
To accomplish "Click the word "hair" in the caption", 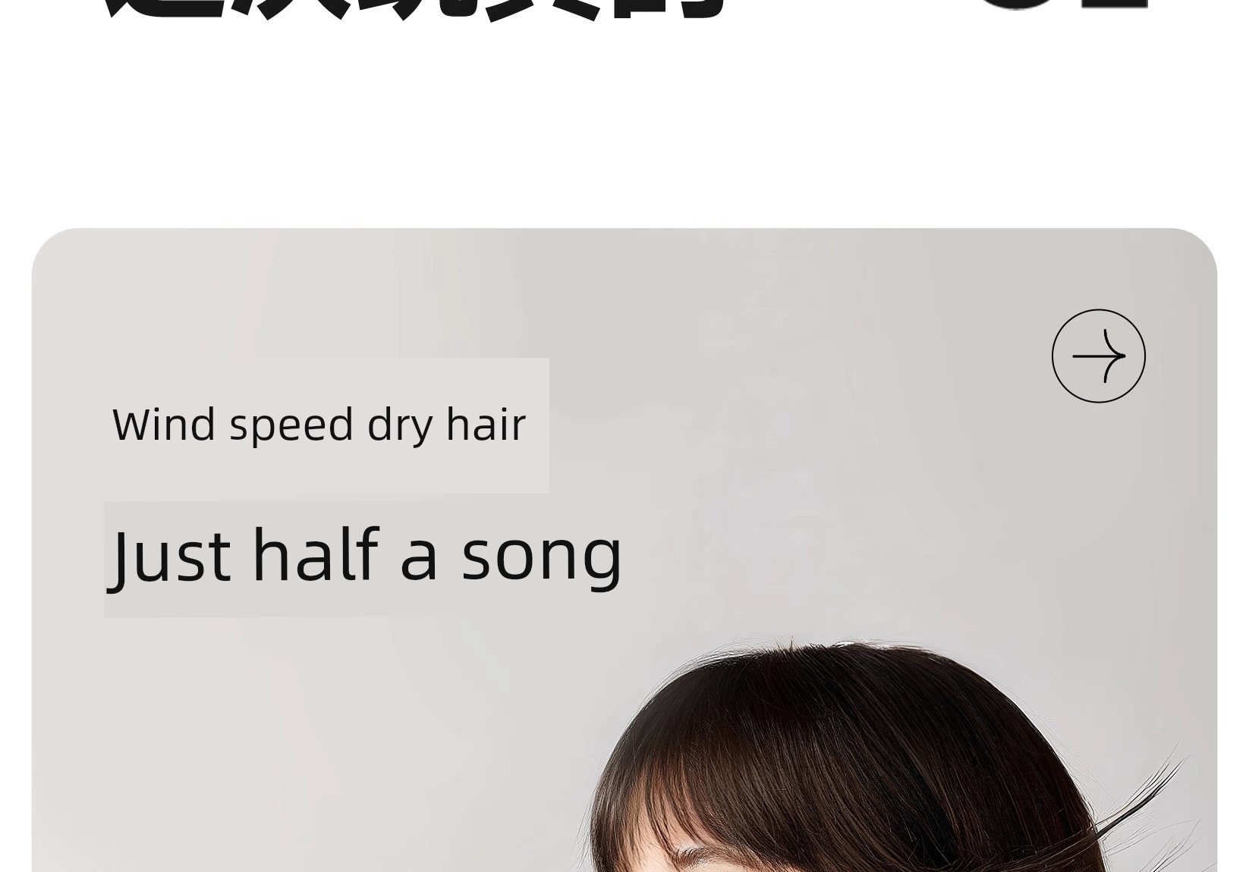I will click(x=486, y=424).
